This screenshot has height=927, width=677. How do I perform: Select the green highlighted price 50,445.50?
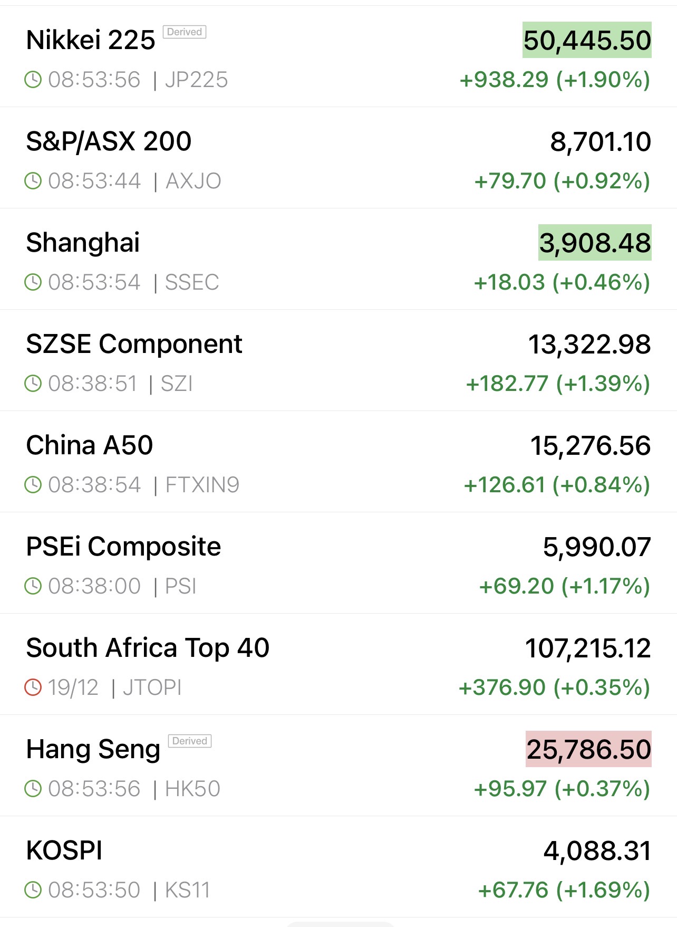[587, 40]
